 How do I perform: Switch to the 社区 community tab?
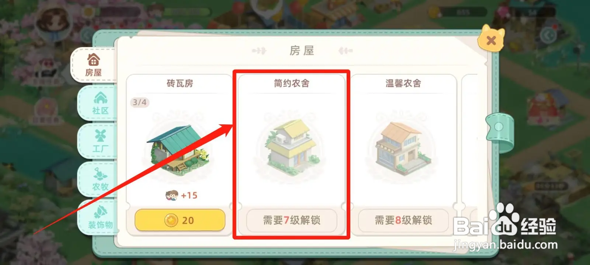98,103
